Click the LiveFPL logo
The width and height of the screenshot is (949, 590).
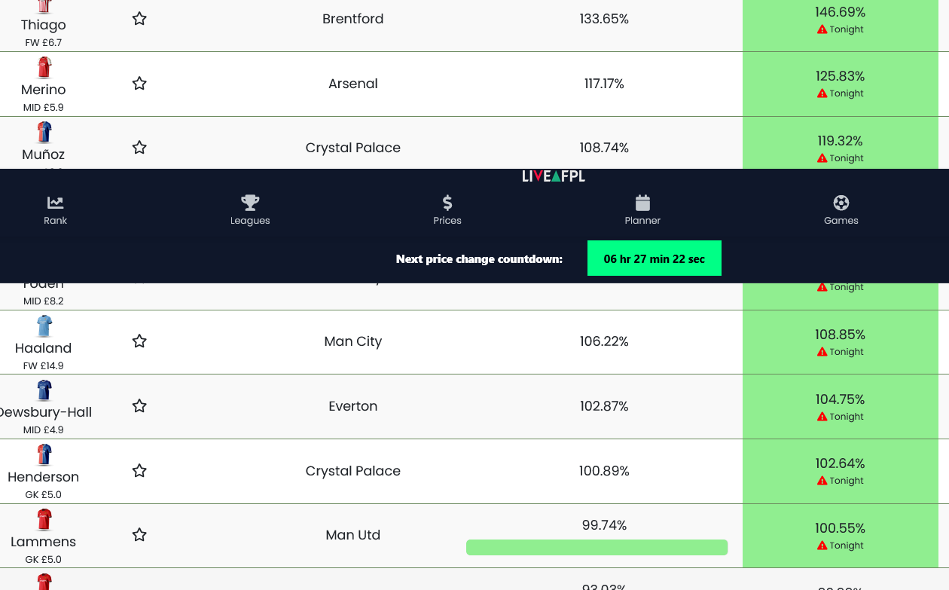(554, 176)
